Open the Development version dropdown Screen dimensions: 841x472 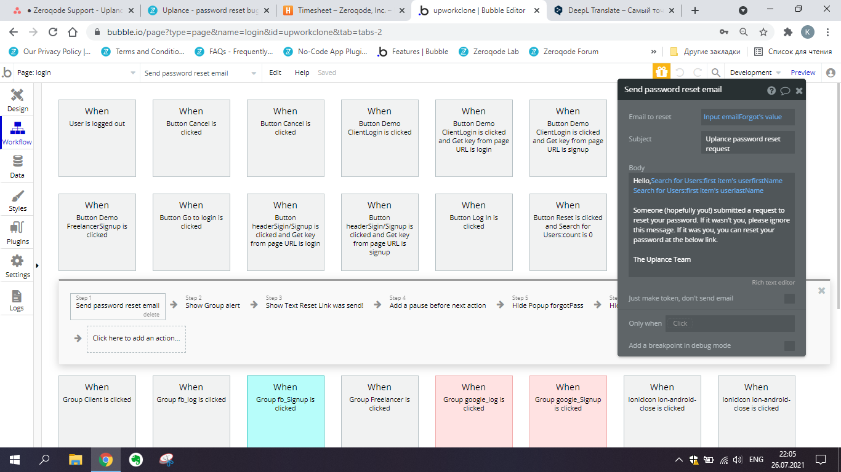(x=755, y=73)
